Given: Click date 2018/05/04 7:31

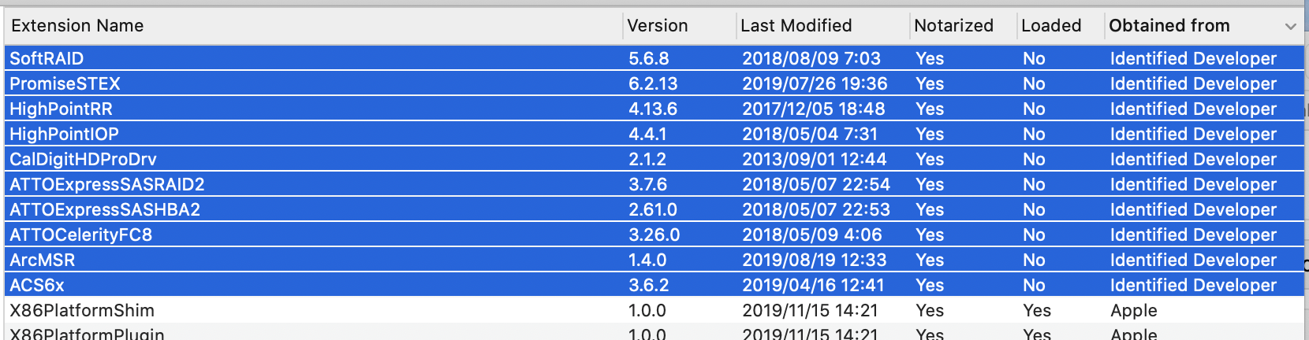Looking at the screenshot, I should (810, 134).
